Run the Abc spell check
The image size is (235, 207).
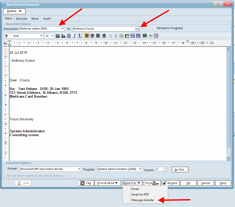151,36
